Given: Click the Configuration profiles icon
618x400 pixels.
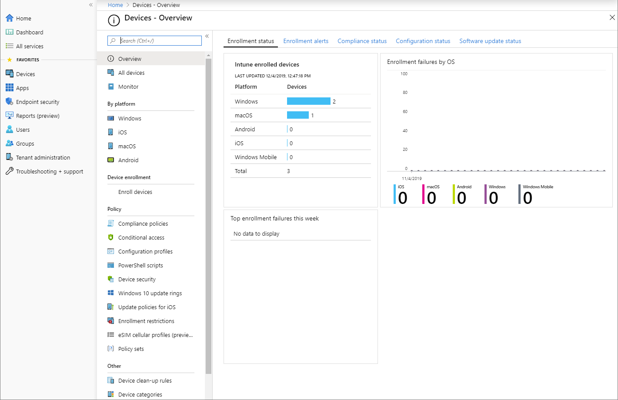Looking at the screenshot, I should tap(111, 251).
